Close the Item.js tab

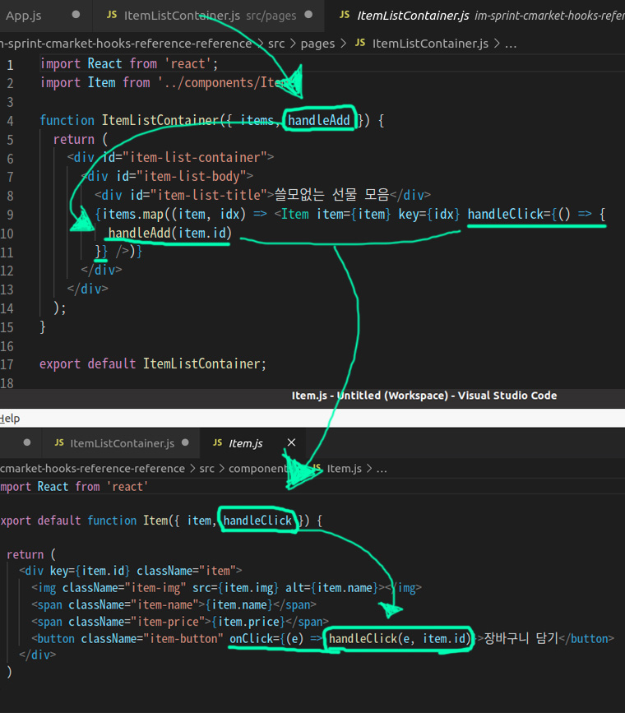[292, 442]
